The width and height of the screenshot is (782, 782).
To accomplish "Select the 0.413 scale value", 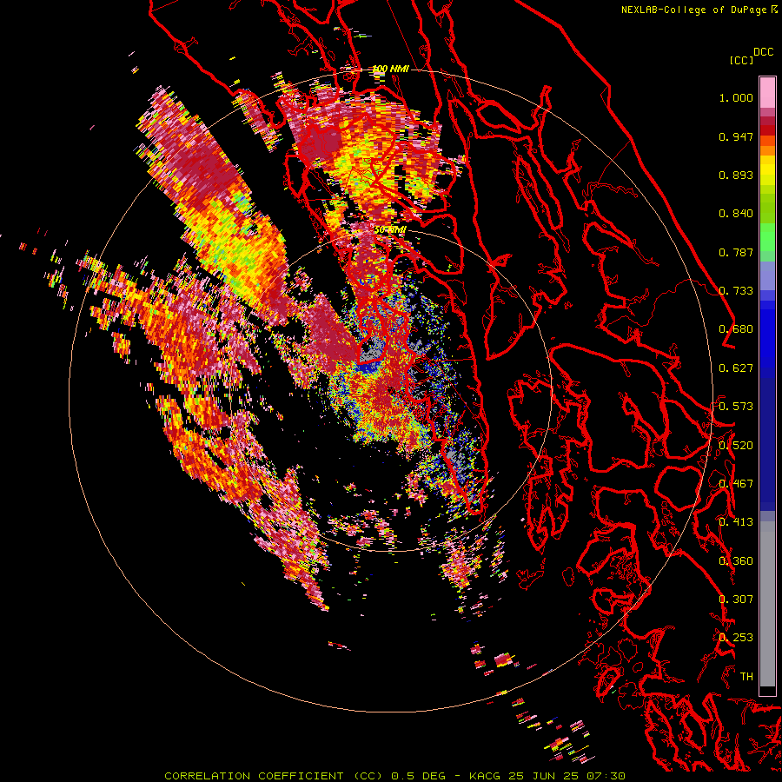I will point(736,522).
